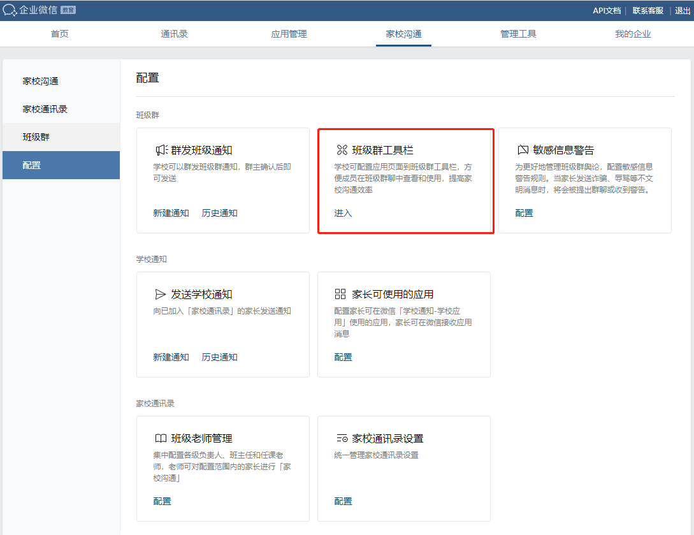Go to the 管理工具 tab
694x535 pixels.
(518, 34)
